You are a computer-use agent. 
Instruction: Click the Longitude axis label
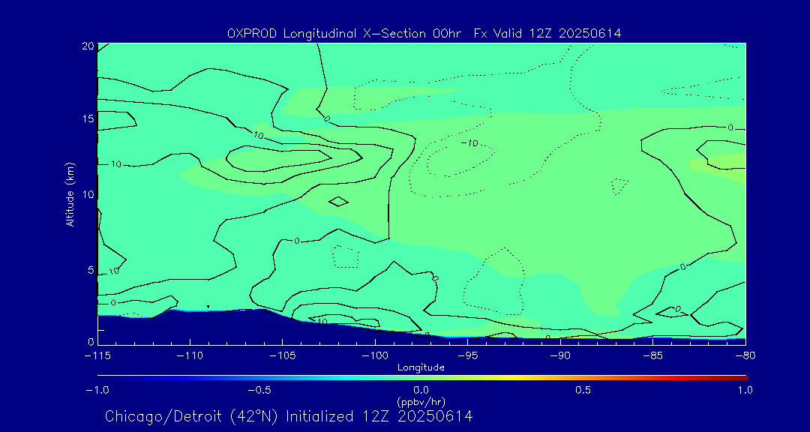tap(421, 367)
